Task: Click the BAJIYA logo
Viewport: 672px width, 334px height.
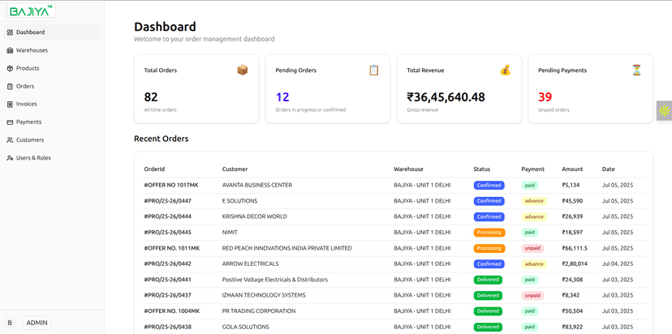Action: click(x=31, y=11)
